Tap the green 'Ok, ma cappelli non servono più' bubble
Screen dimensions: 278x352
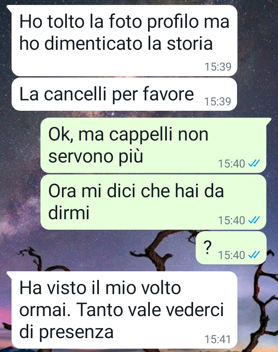coord(153,145)
